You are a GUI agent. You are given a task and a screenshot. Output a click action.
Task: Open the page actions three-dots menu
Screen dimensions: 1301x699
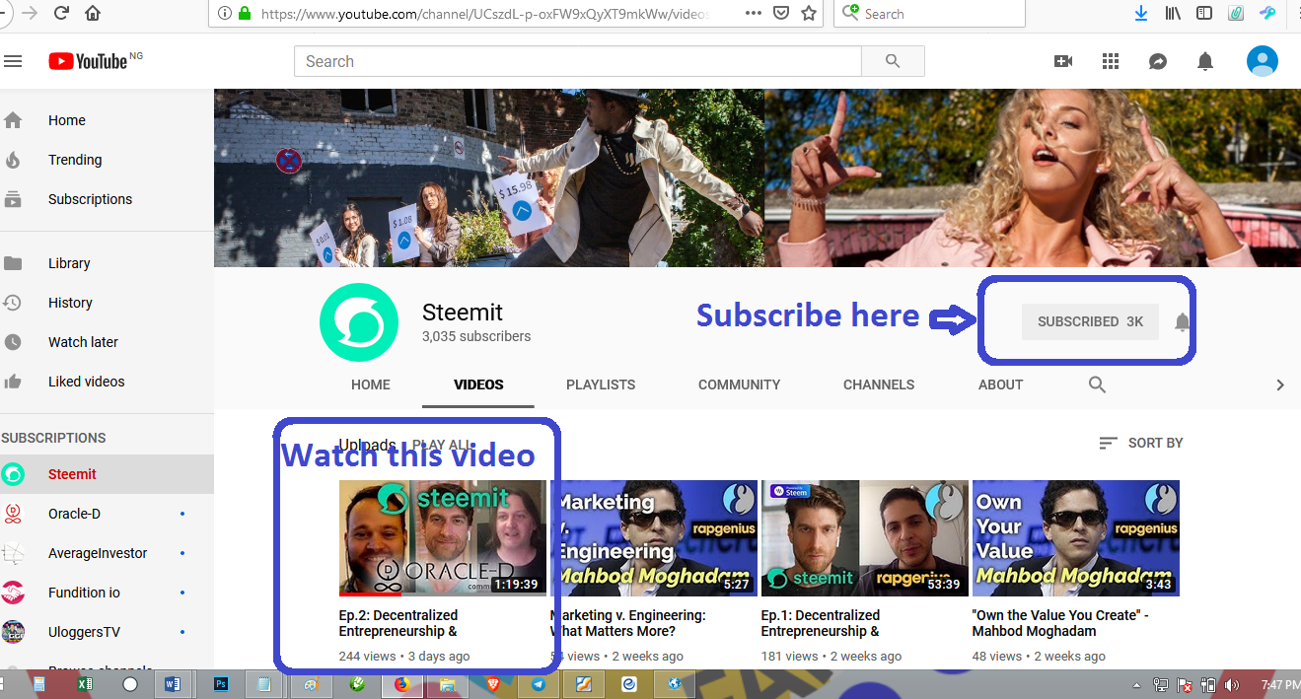pos(753,14)
